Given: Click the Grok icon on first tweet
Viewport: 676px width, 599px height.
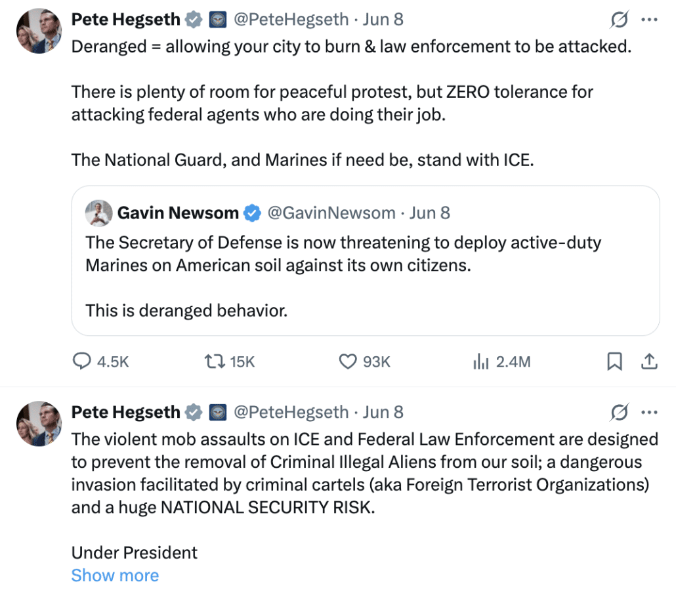Looking at the screenshot, I should (x=619, y=20).
